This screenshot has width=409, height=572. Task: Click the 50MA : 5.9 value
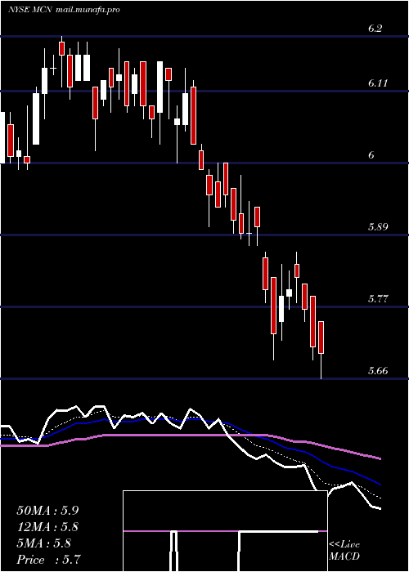click(x=47, y=511)
